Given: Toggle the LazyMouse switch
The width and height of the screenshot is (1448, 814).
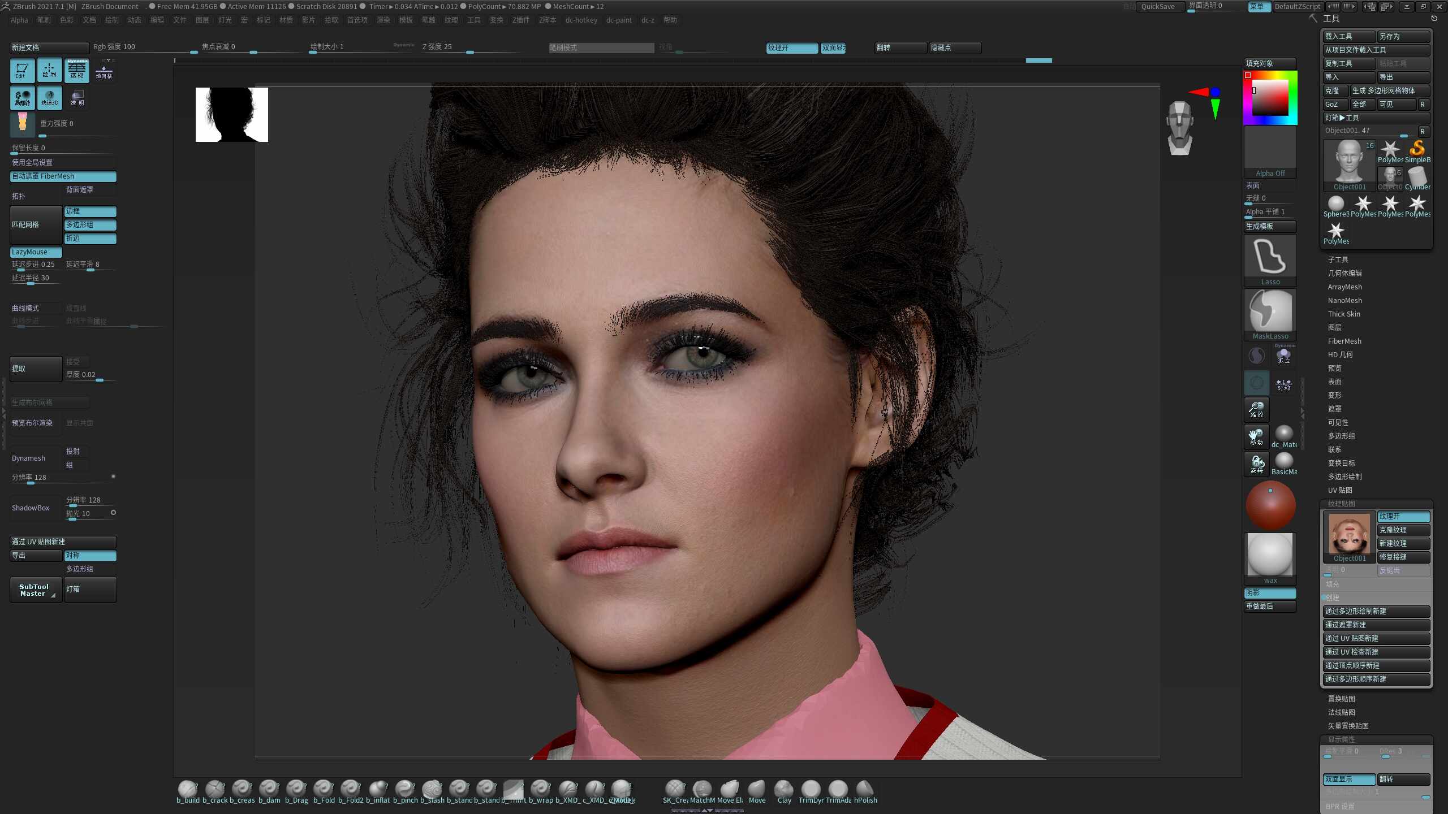Looking at the screenshot, I should click(36, 252).
